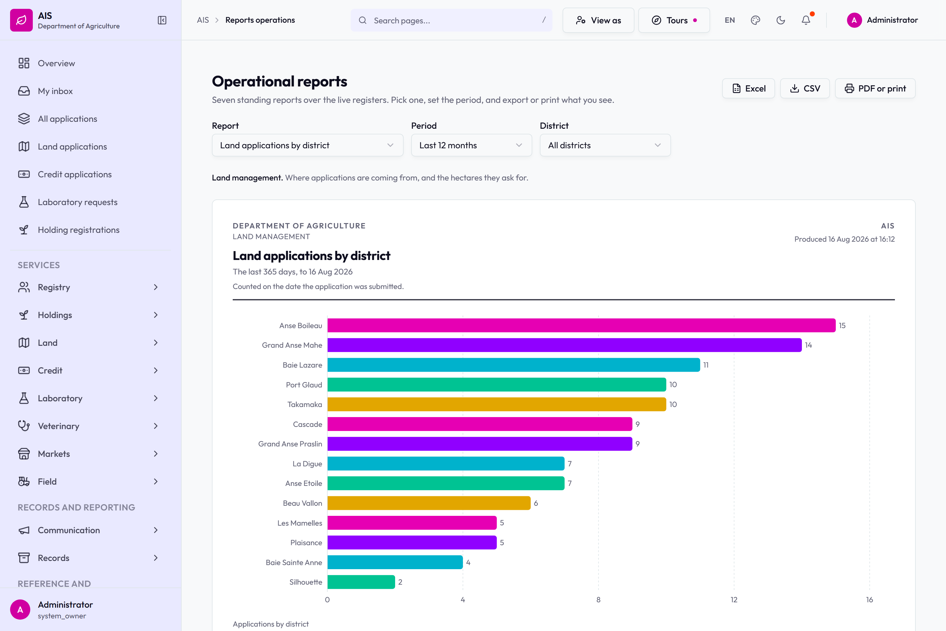
Task: Expand the Registry section
Action: 90,287
